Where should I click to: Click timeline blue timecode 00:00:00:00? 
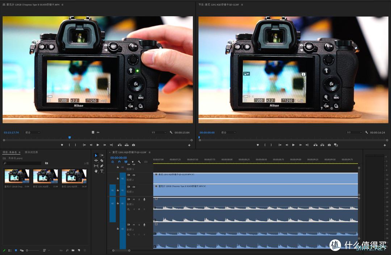click(118, 158)
